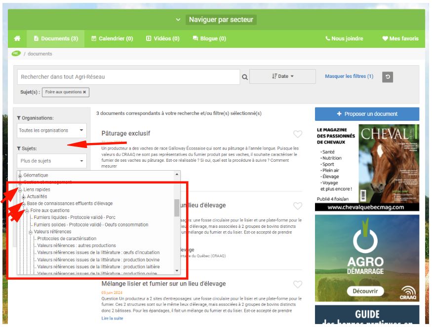This screenshot has width=432, height=327.
Task: Click the Proposer un document button
Action: tap(367, 114)
